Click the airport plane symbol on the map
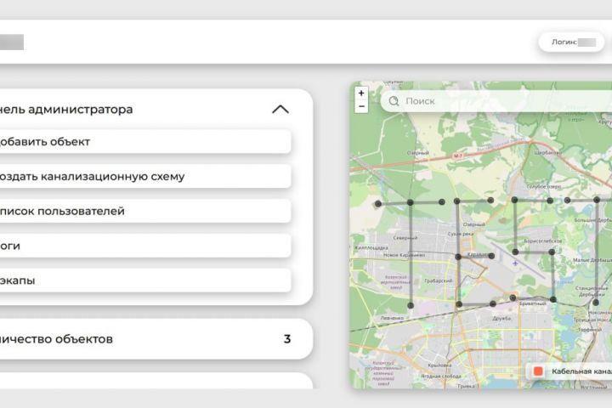The height and width of the screenshot is (408, 612). 515,263
